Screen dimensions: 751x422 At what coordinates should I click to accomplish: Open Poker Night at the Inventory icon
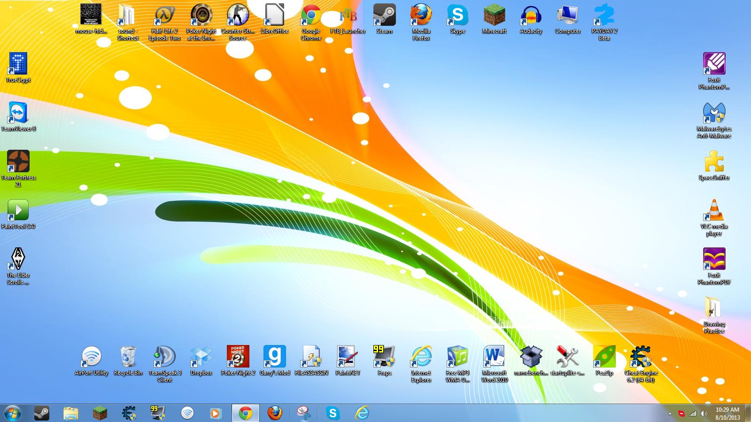(x=201, y=23)
